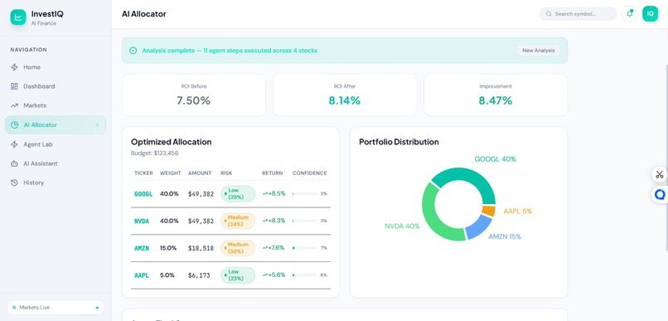This screenshot has height=321, width=668.
Task: Click the GOOGL confidence progress bar
Action: pyautogui.click(x=305, y=193)
